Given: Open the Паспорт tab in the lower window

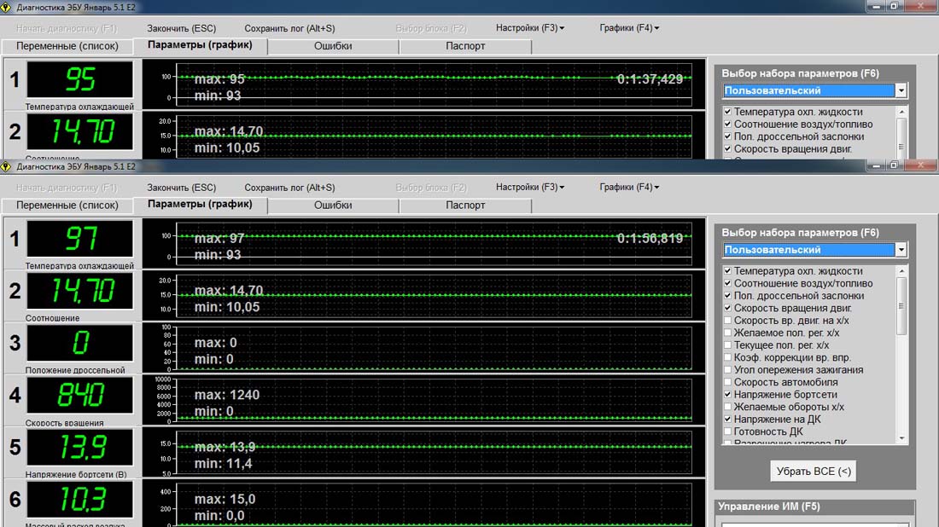Looking at the screenshot, I should 465,206.
